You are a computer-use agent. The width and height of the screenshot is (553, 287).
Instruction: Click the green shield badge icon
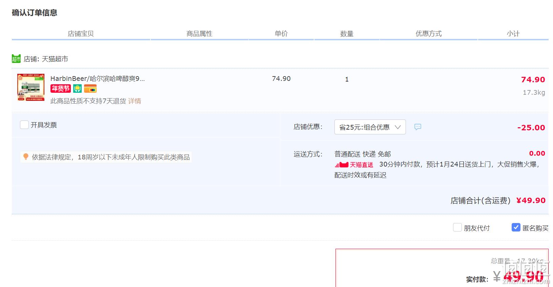click(x=78, y=89)
